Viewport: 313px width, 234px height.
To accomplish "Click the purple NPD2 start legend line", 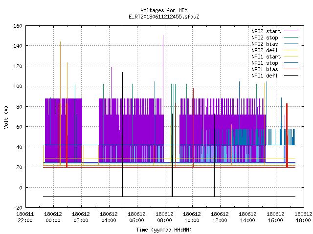I will (x=291, y=31).
